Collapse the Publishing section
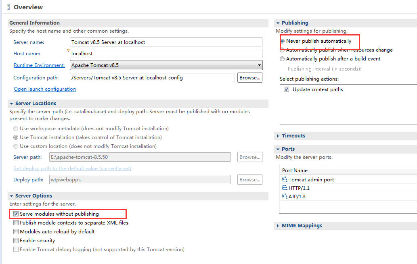 coord(278,23)
